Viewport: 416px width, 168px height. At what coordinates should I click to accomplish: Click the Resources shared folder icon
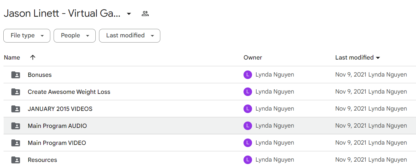[16, 160]
